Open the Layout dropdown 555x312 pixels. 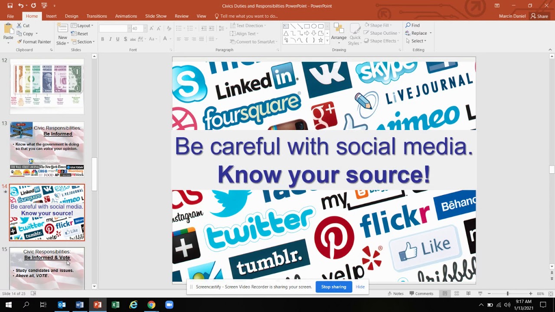pos(82,26)
